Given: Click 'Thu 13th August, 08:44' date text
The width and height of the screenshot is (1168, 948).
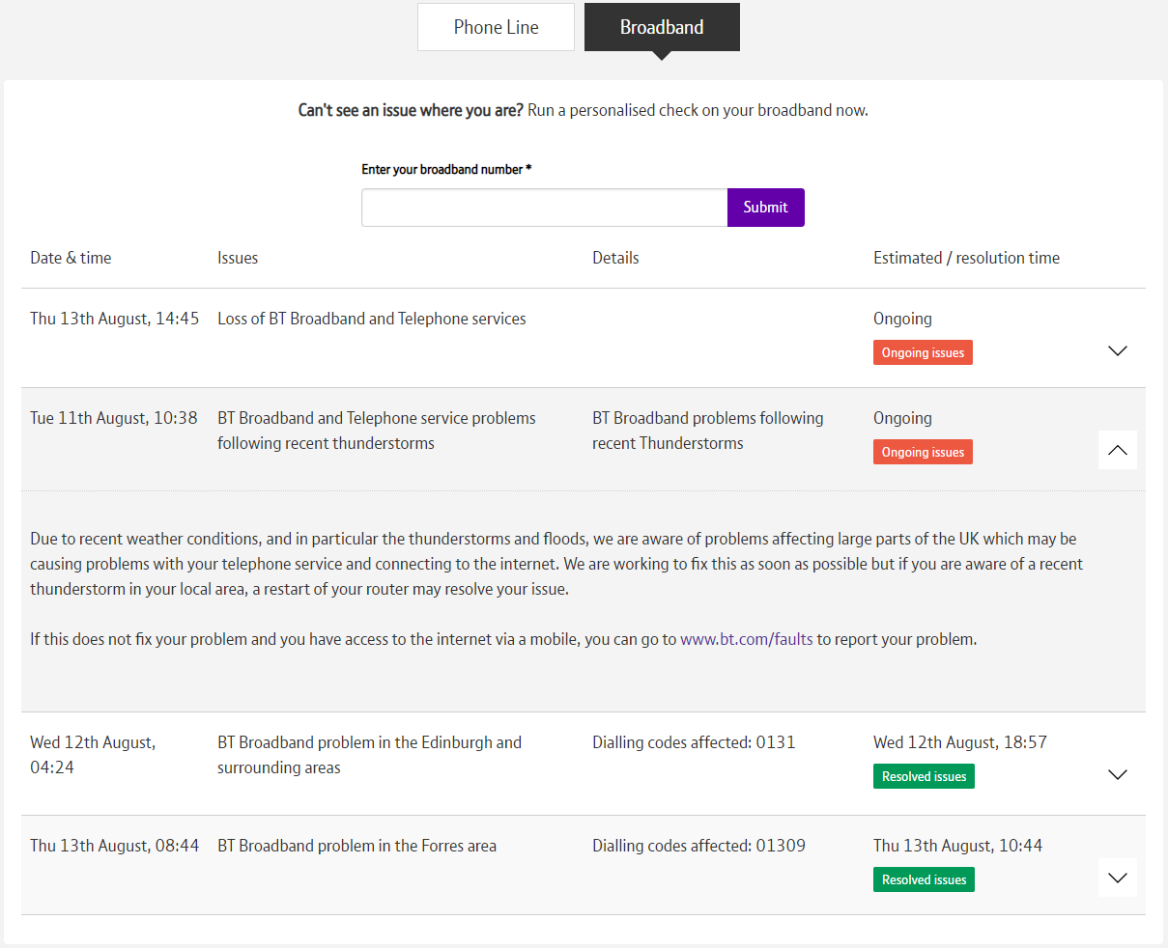Looking at the screenshot, I should coord(114,846).
